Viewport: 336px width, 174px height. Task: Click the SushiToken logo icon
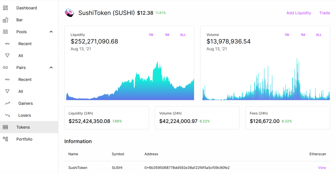pos(70,13)
